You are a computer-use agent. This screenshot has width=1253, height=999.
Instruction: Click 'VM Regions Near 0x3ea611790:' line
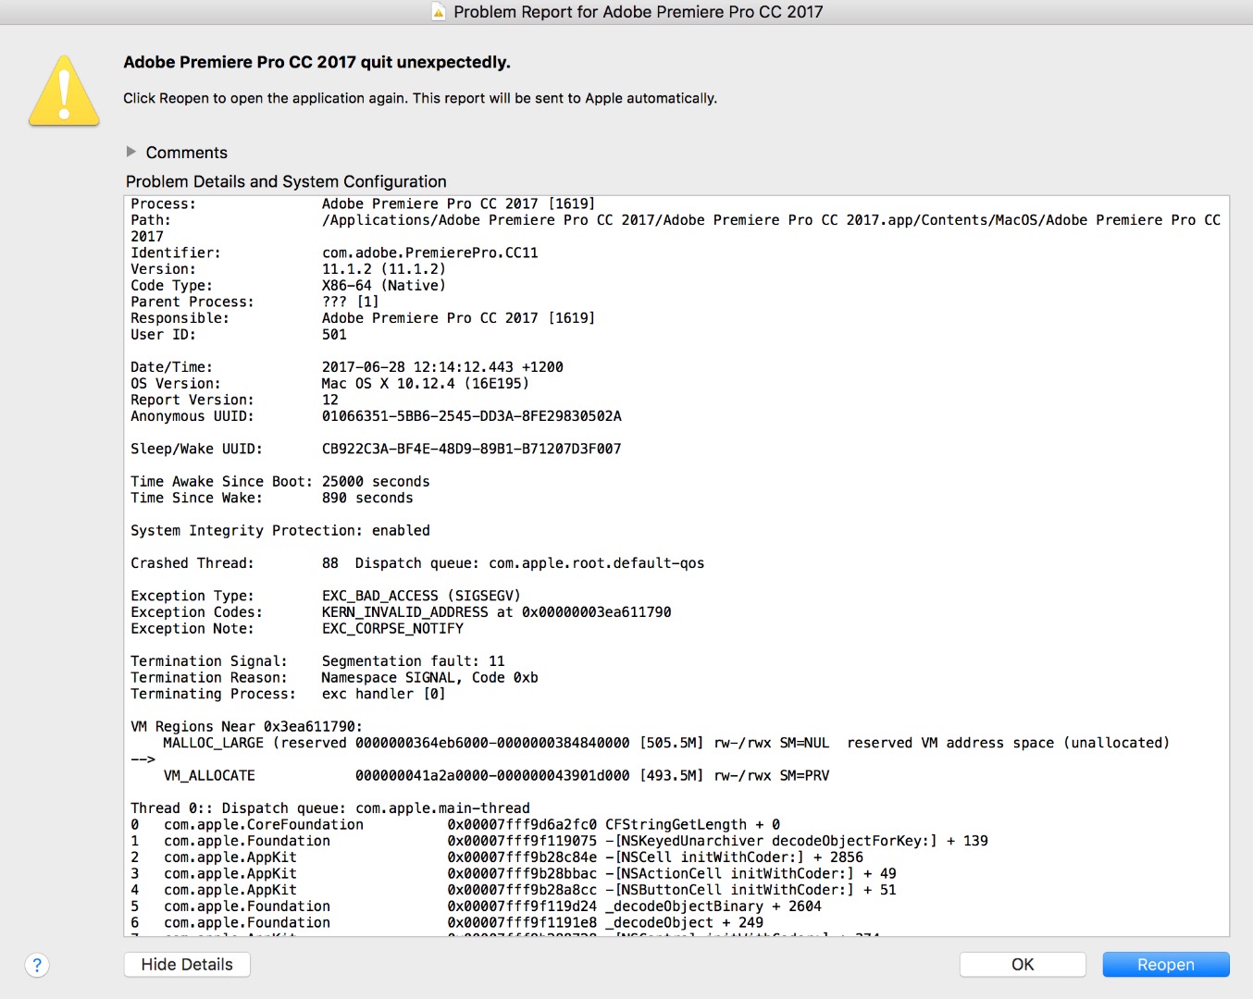(x=246, y=727)
